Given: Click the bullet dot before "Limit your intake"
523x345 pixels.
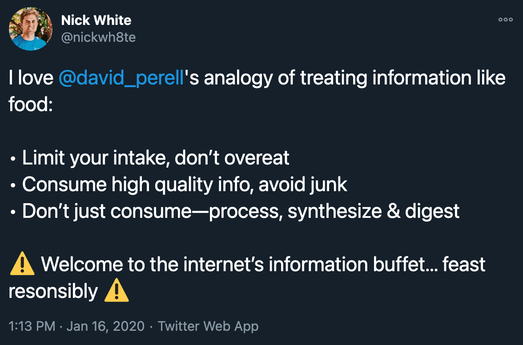Looking at the screenshot, I should (12, 158).
